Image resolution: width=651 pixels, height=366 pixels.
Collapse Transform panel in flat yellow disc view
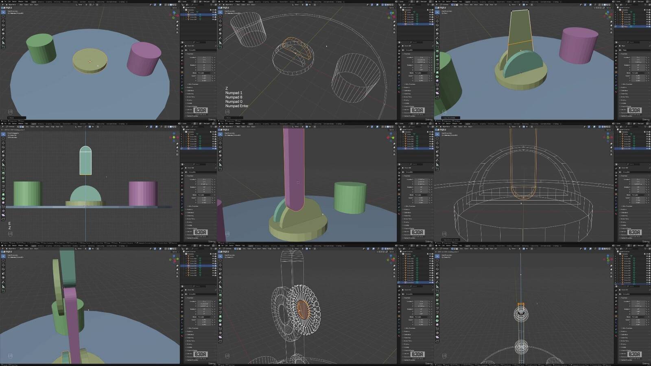click(x=193, y=54)
